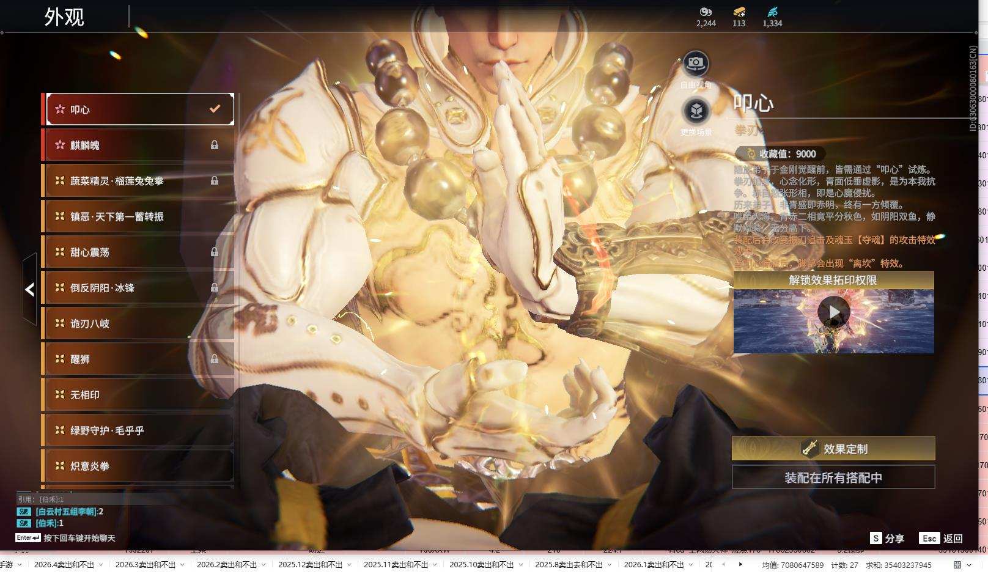Select the 诡刃八岐 skin

point(138,323)
